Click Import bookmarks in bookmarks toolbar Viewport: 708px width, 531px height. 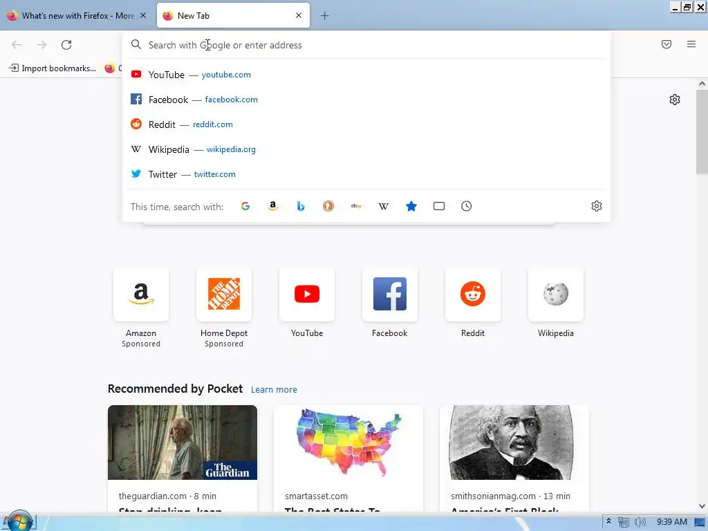click(53, 68)
